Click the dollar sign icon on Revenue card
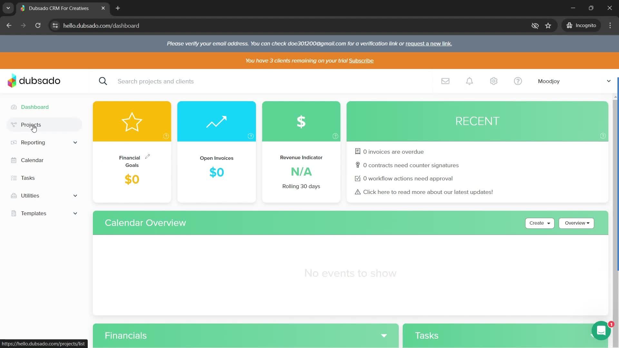 click(301, 122)
